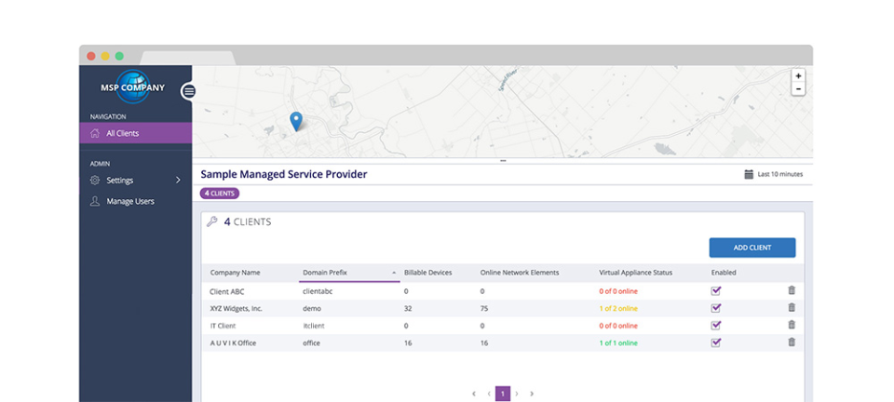Collapse the map panel using divider handle
The height and width of the screenshot is (402, 894).
tap(503, 161)
